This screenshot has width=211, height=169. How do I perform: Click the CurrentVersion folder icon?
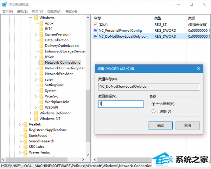41,35
